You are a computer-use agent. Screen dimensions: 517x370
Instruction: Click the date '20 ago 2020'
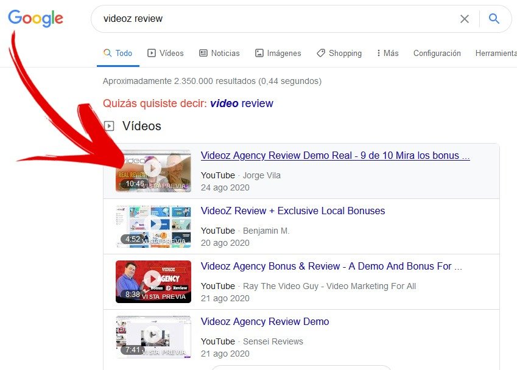tap(225, 243)
